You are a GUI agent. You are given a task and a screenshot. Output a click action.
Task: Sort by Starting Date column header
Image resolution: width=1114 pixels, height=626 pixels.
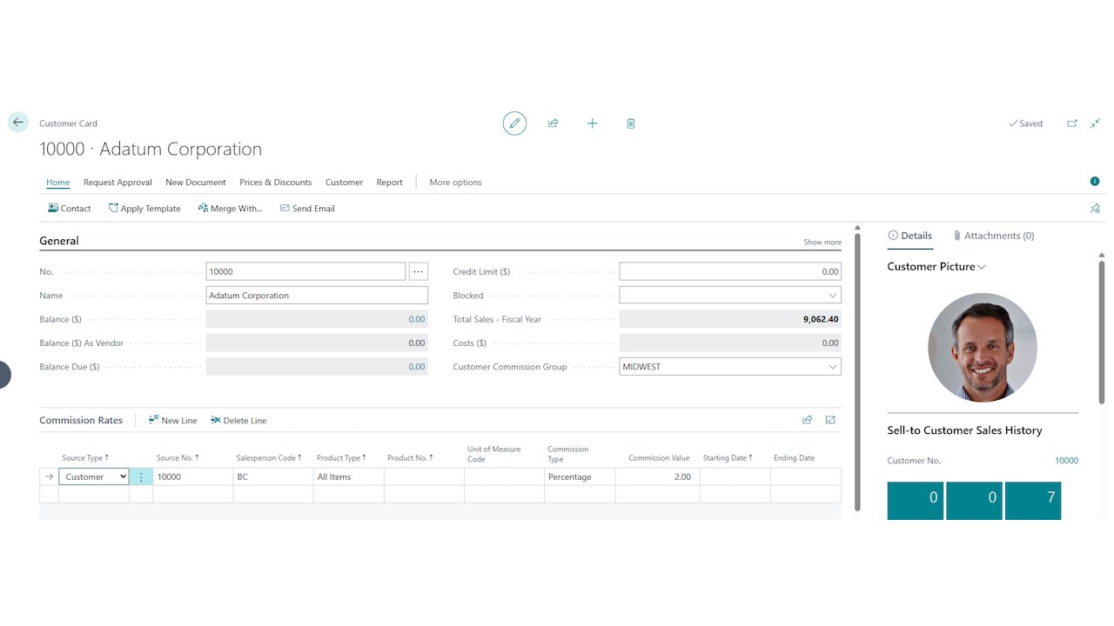(728, 458)
